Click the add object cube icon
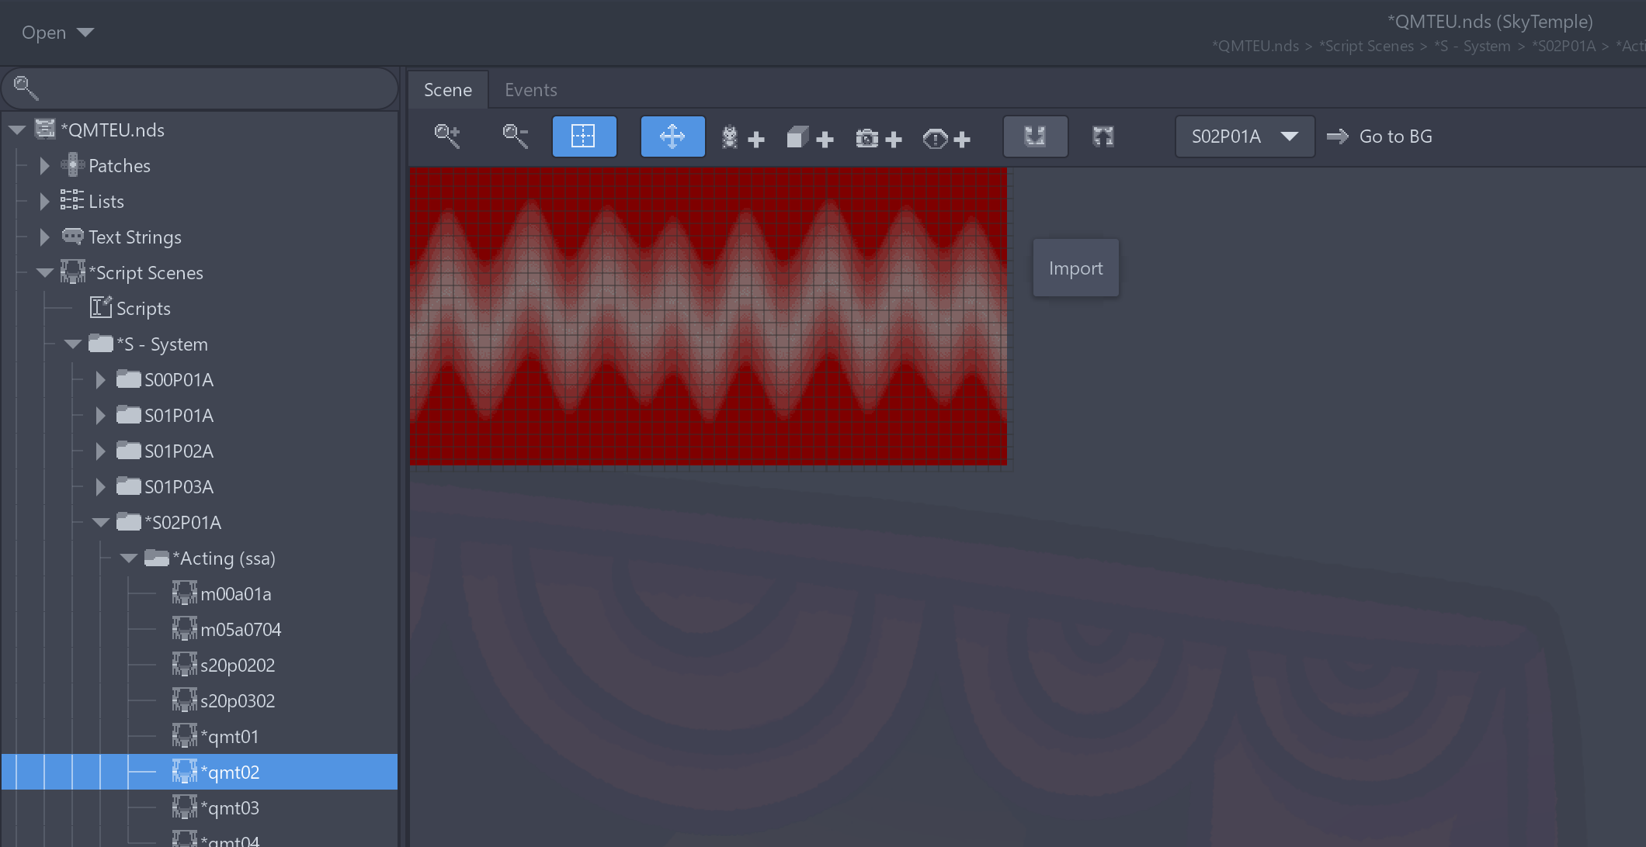Viewport: 1646px width, 847px height. [809, 138]
